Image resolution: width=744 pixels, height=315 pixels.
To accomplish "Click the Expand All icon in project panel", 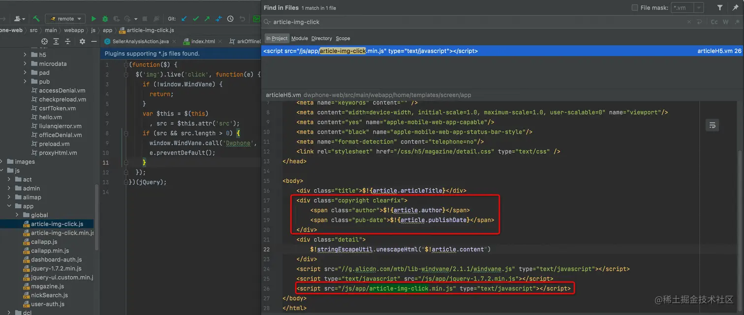I will click(56, 41).
